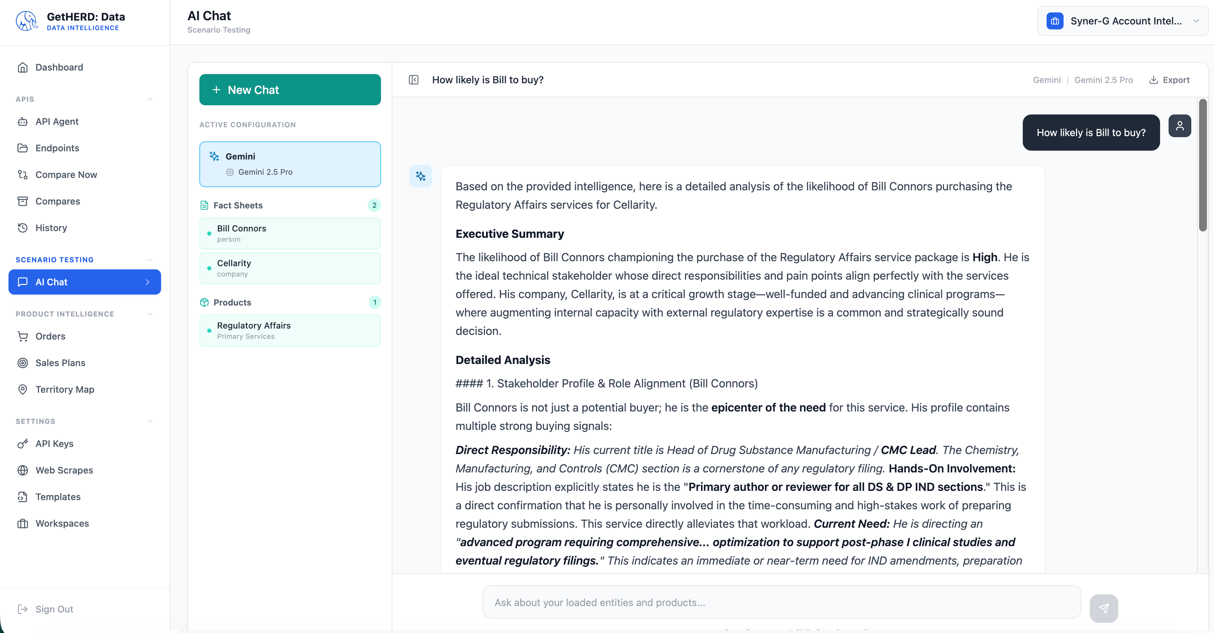Screen dimensions: 1214x633
Task: Click the Export download icon
Action: pyautogui.click(x=1154, y=80)
